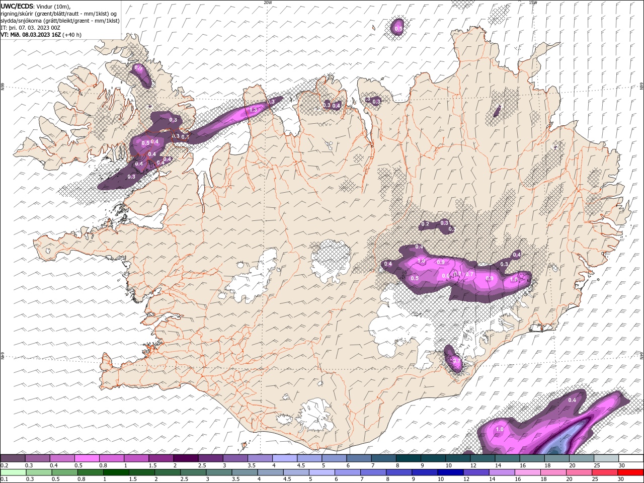Click the '15W' longitude label
The height and width of the screenshot is (483, 644).
pos(533,3)
